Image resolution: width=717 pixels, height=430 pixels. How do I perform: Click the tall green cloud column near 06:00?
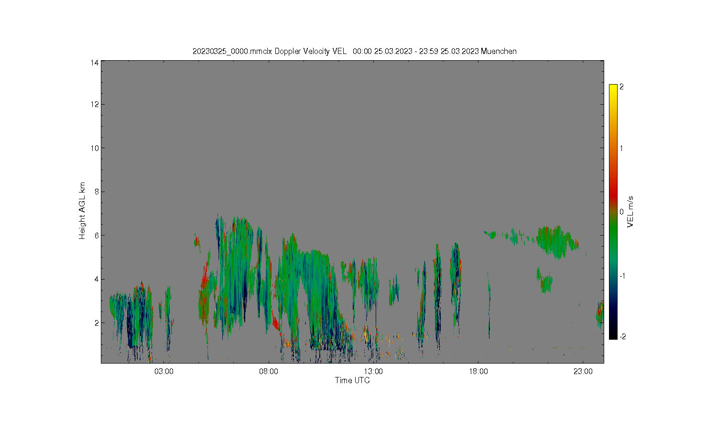point(234,272)
